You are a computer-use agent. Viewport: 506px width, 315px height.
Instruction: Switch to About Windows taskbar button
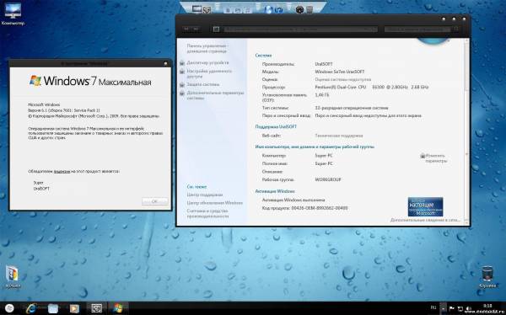(x=118, y=308)
